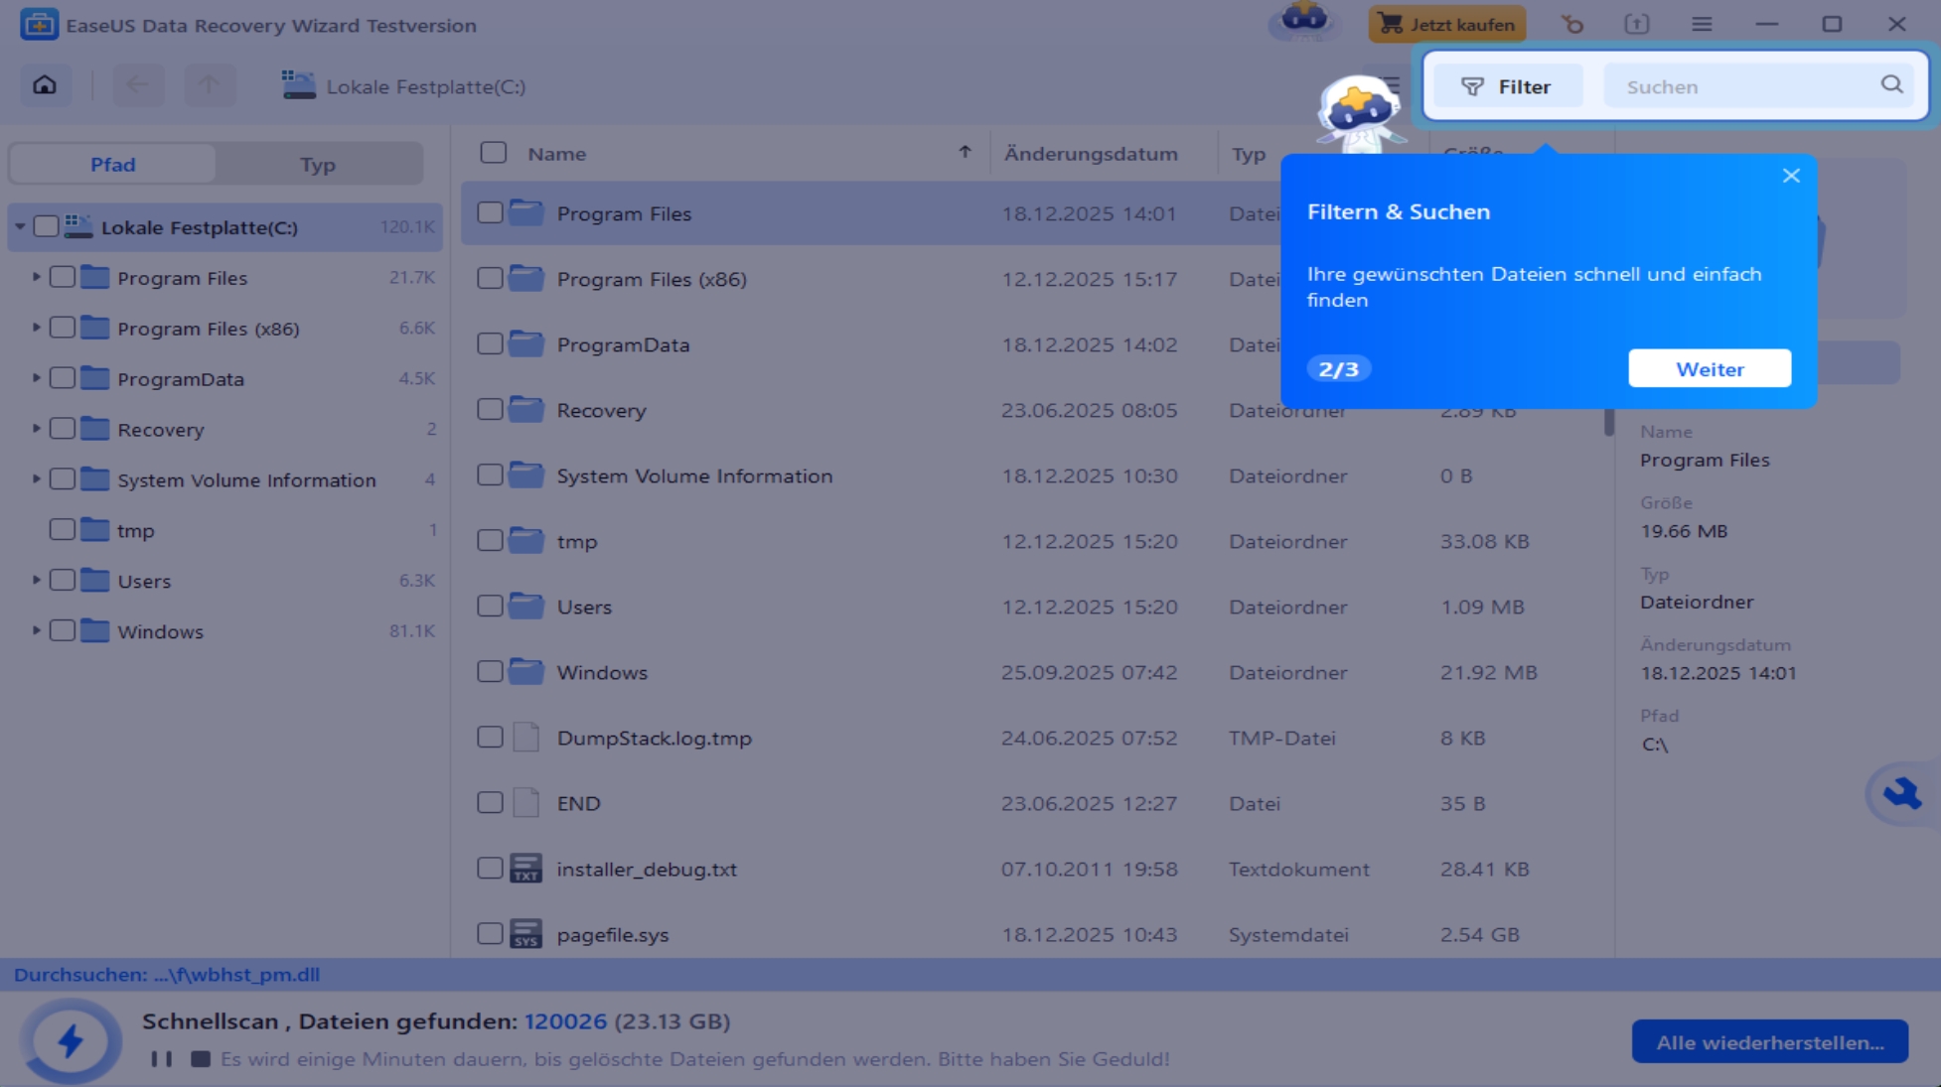Click the search magnifier icon
Image resolution: width=1941 pixels, height=1087 pixels.
coord(1891,85)
